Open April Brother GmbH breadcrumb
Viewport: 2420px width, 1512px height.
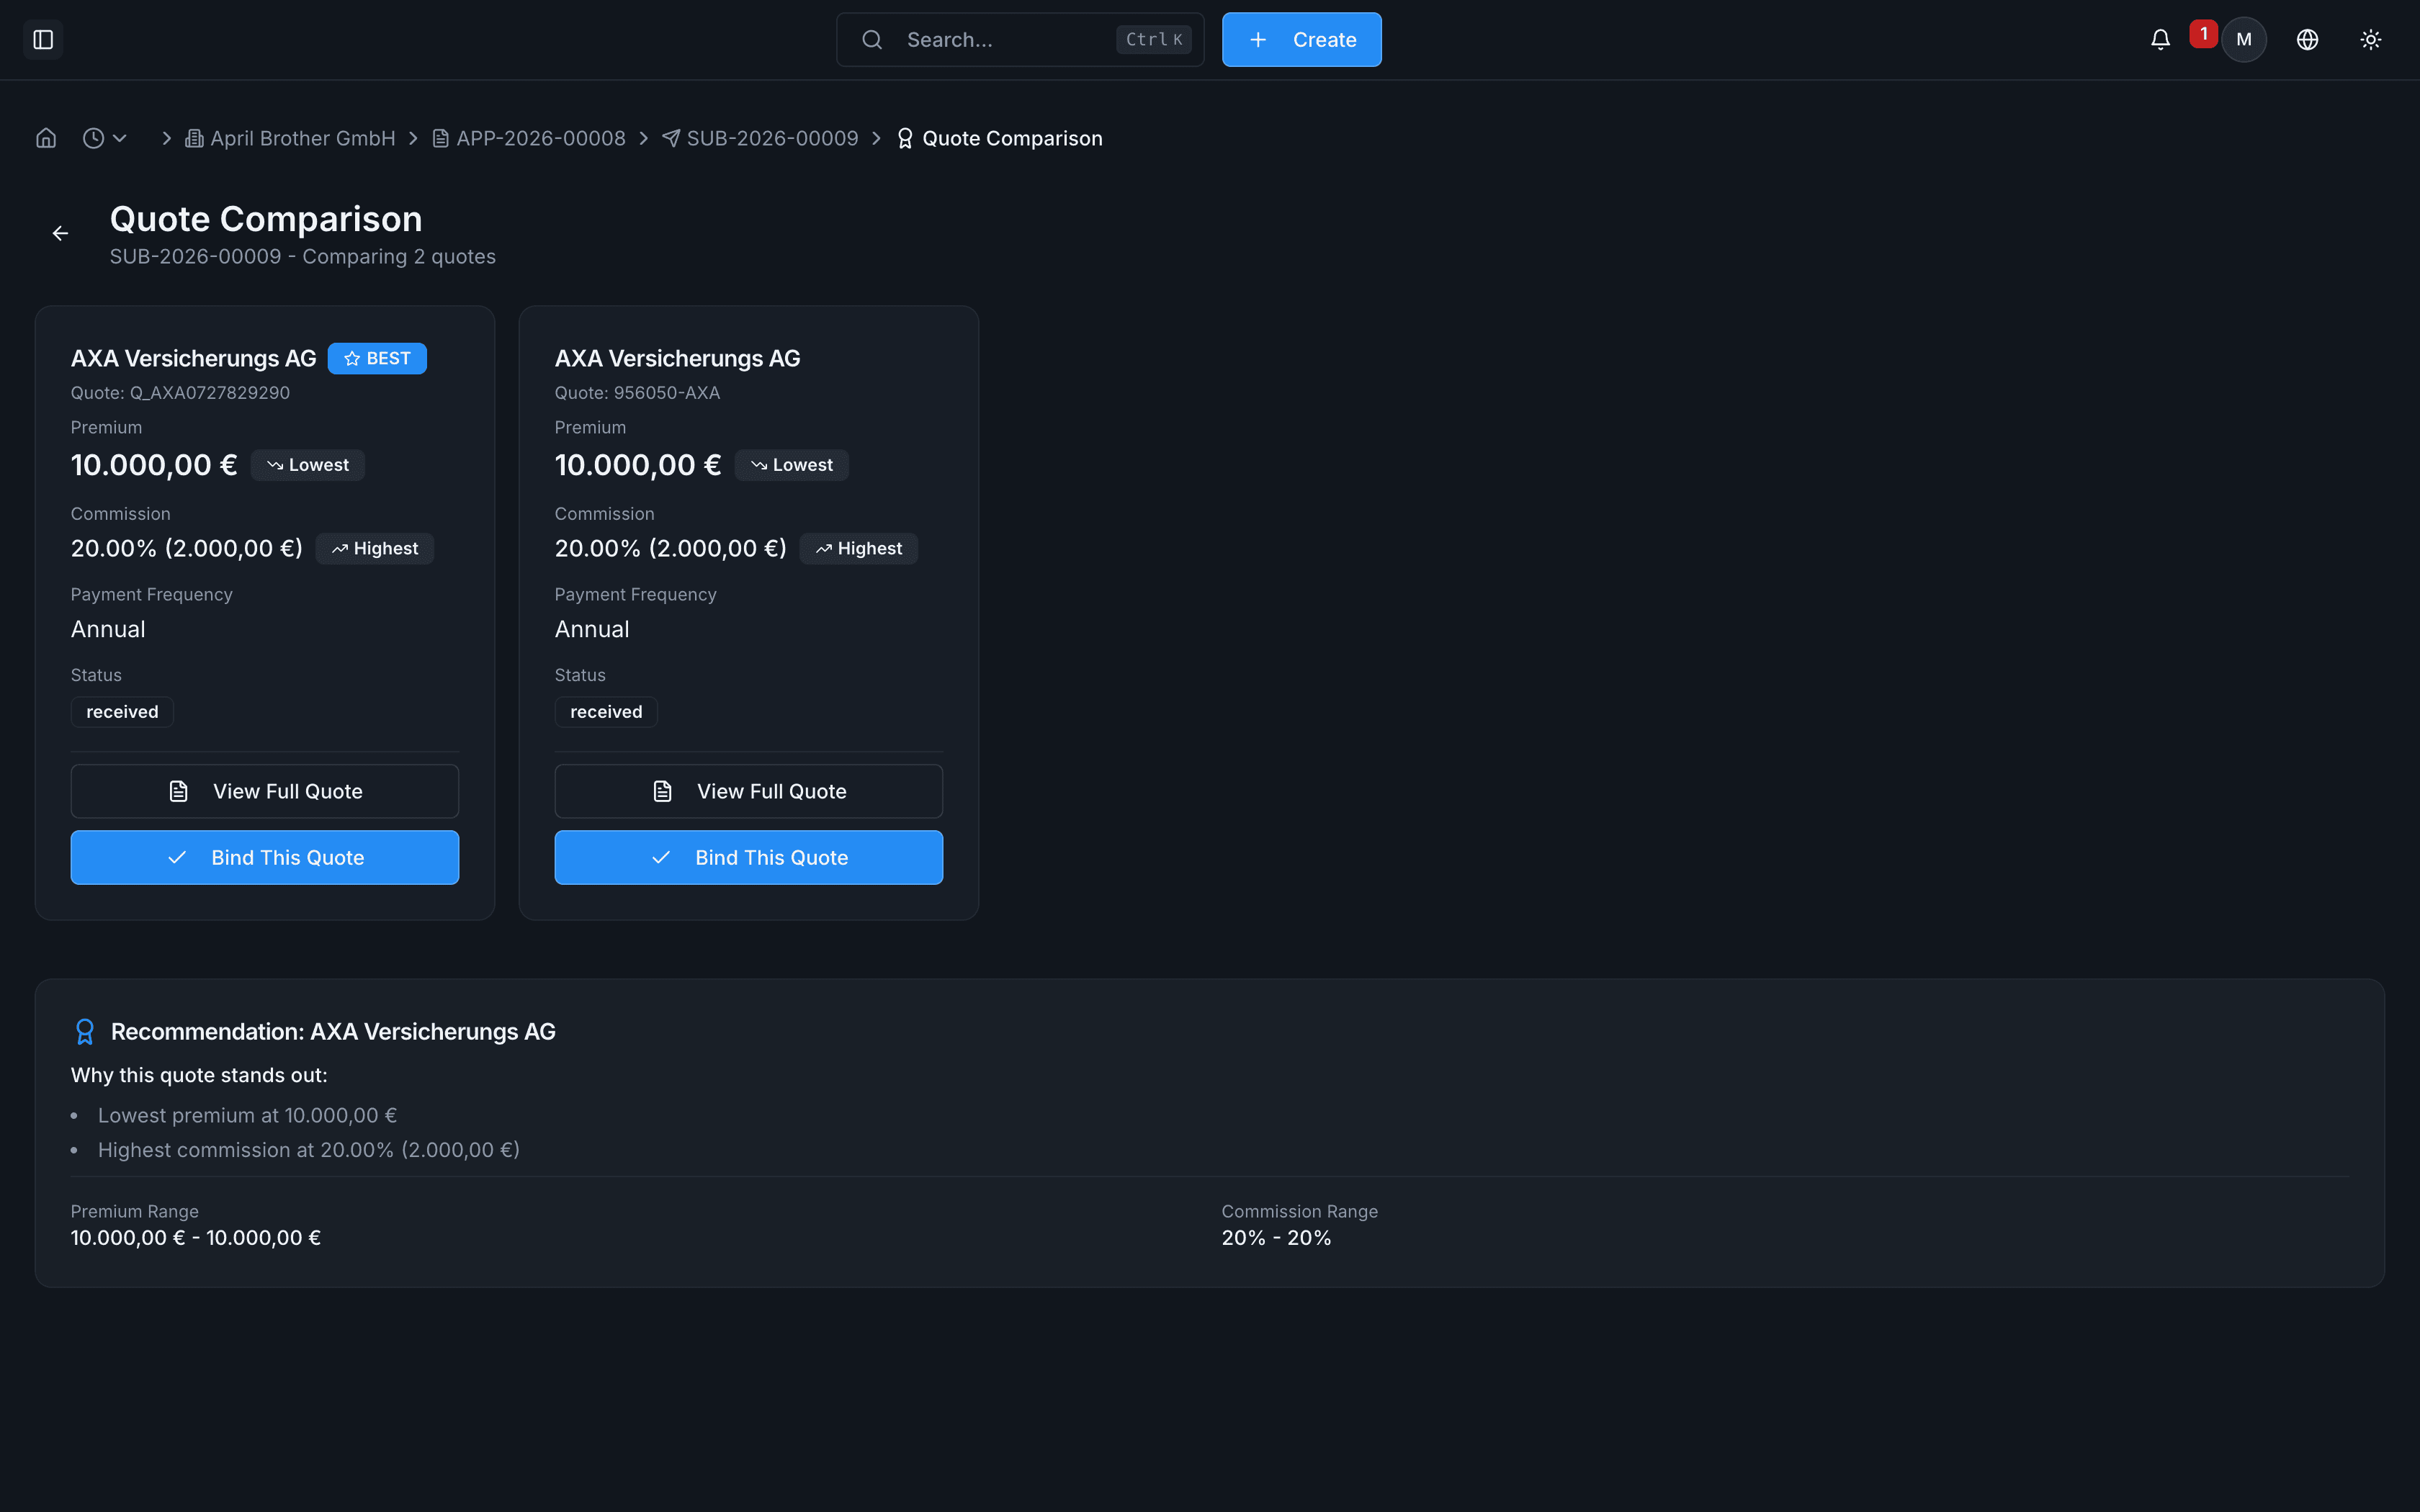click(302, 138)
